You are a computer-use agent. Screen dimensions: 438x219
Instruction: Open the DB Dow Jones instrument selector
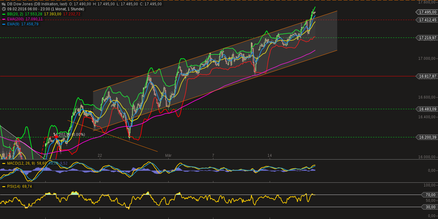coord(19,4)
